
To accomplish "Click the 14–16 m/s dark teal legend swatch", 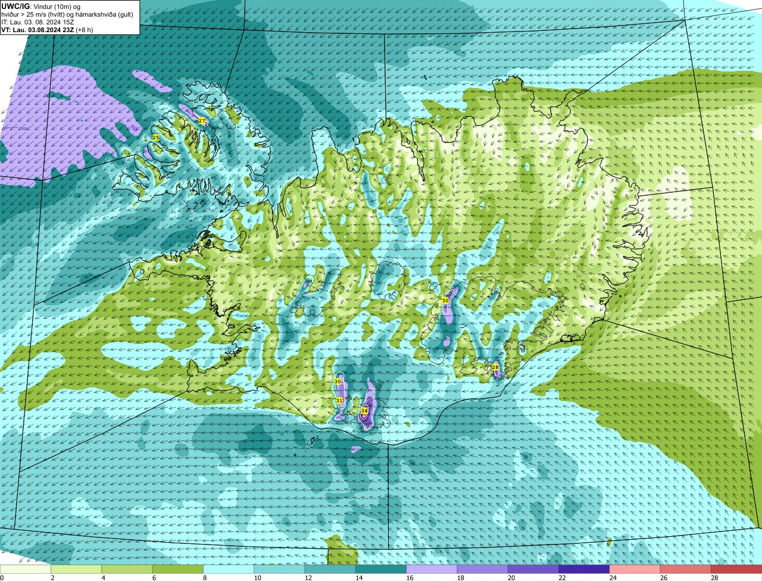I will (x=382, y=570).
